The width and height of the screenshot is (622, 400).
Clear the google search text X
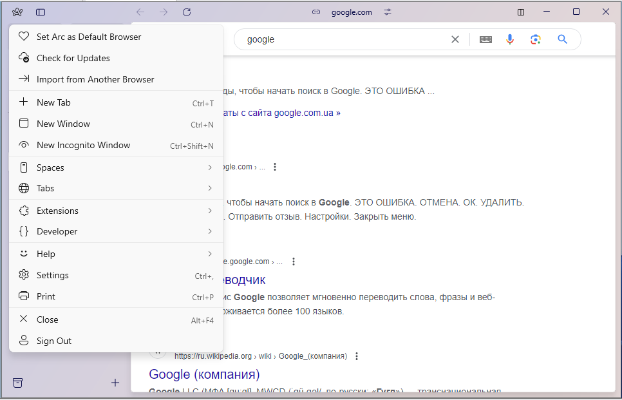455,39
